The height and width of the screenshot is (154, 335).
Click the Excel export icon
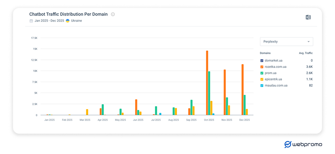pyautogui.click(x=308, y=17)
